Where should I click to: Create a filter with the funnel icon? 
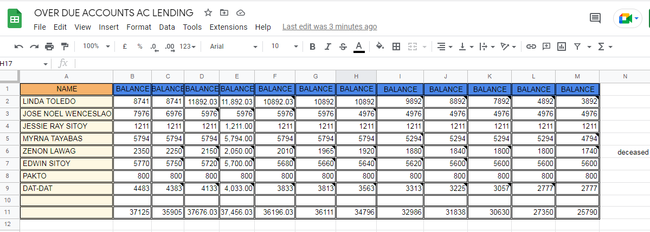577,47
